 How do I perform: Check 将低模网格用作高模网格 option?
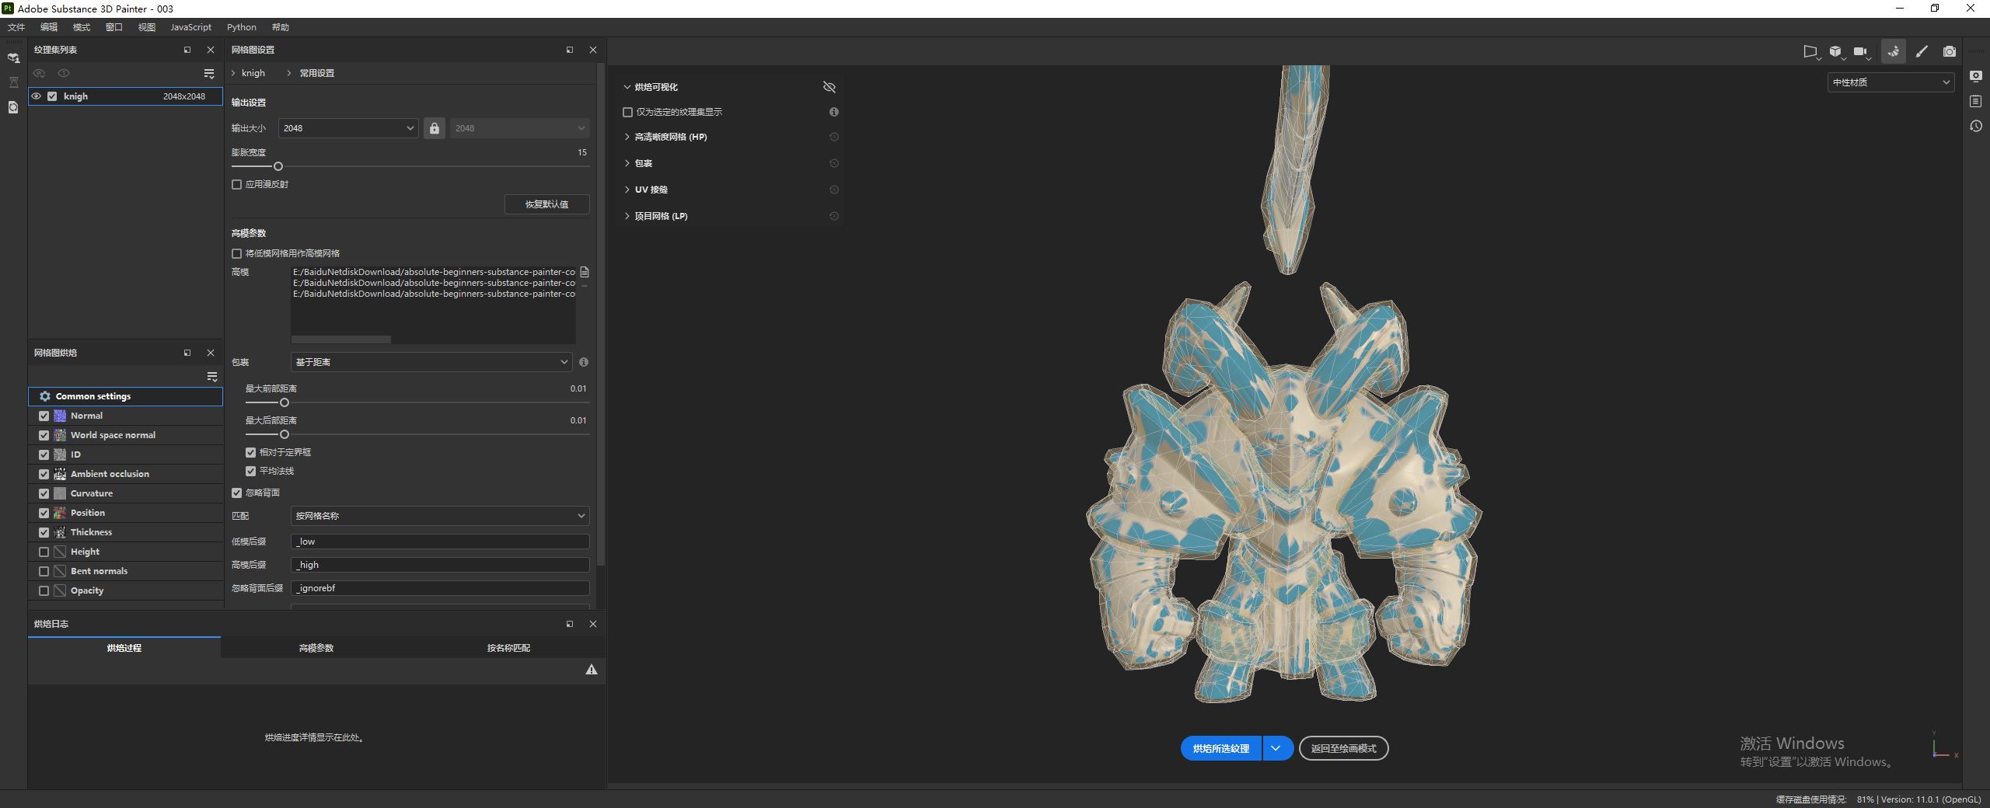pyautogui.click(x=236, y=253)
